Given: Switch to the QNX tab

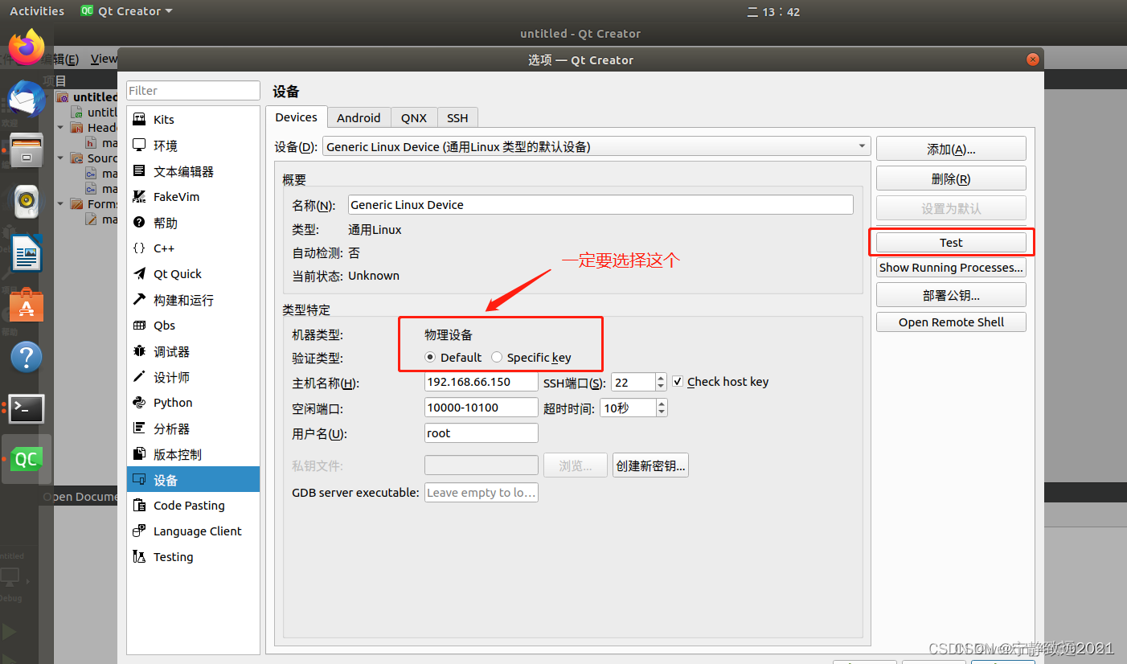Looking at the screenshot, I should (414, 117).
